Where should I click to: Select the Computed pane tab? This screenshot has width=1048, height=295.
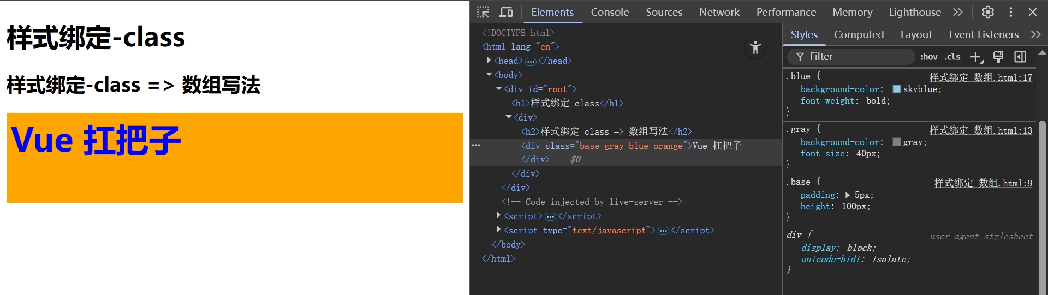[859, 34]
